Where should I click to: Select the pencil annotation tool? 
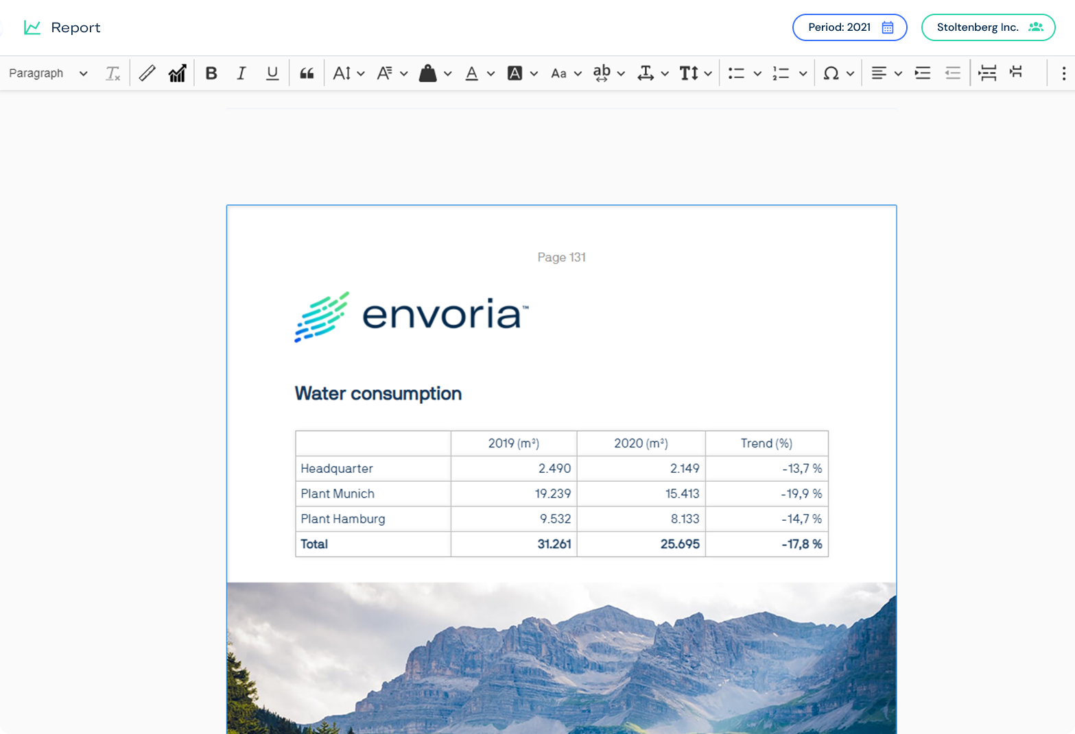pyautogui.click(x=147, y=73)
